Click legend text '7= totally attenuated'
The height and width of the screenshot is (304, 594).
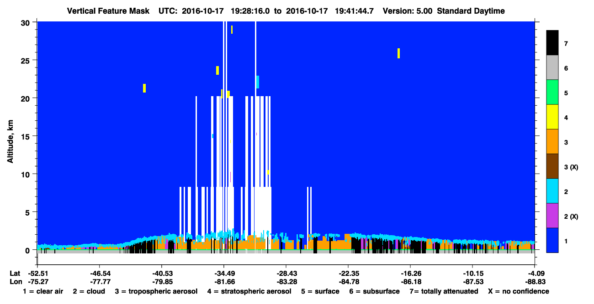point(444,291)
